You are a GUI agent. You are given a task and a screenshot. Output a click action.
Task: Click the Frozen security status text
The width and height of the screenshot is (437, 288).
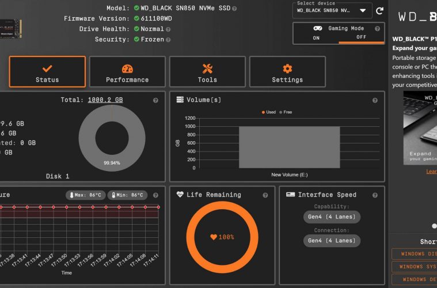tap(153, 39)
